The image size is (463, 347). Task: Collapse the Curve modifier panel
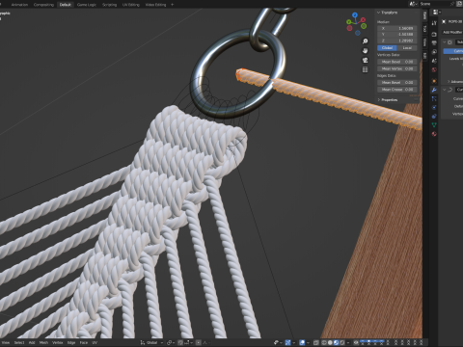pos(445,90)
